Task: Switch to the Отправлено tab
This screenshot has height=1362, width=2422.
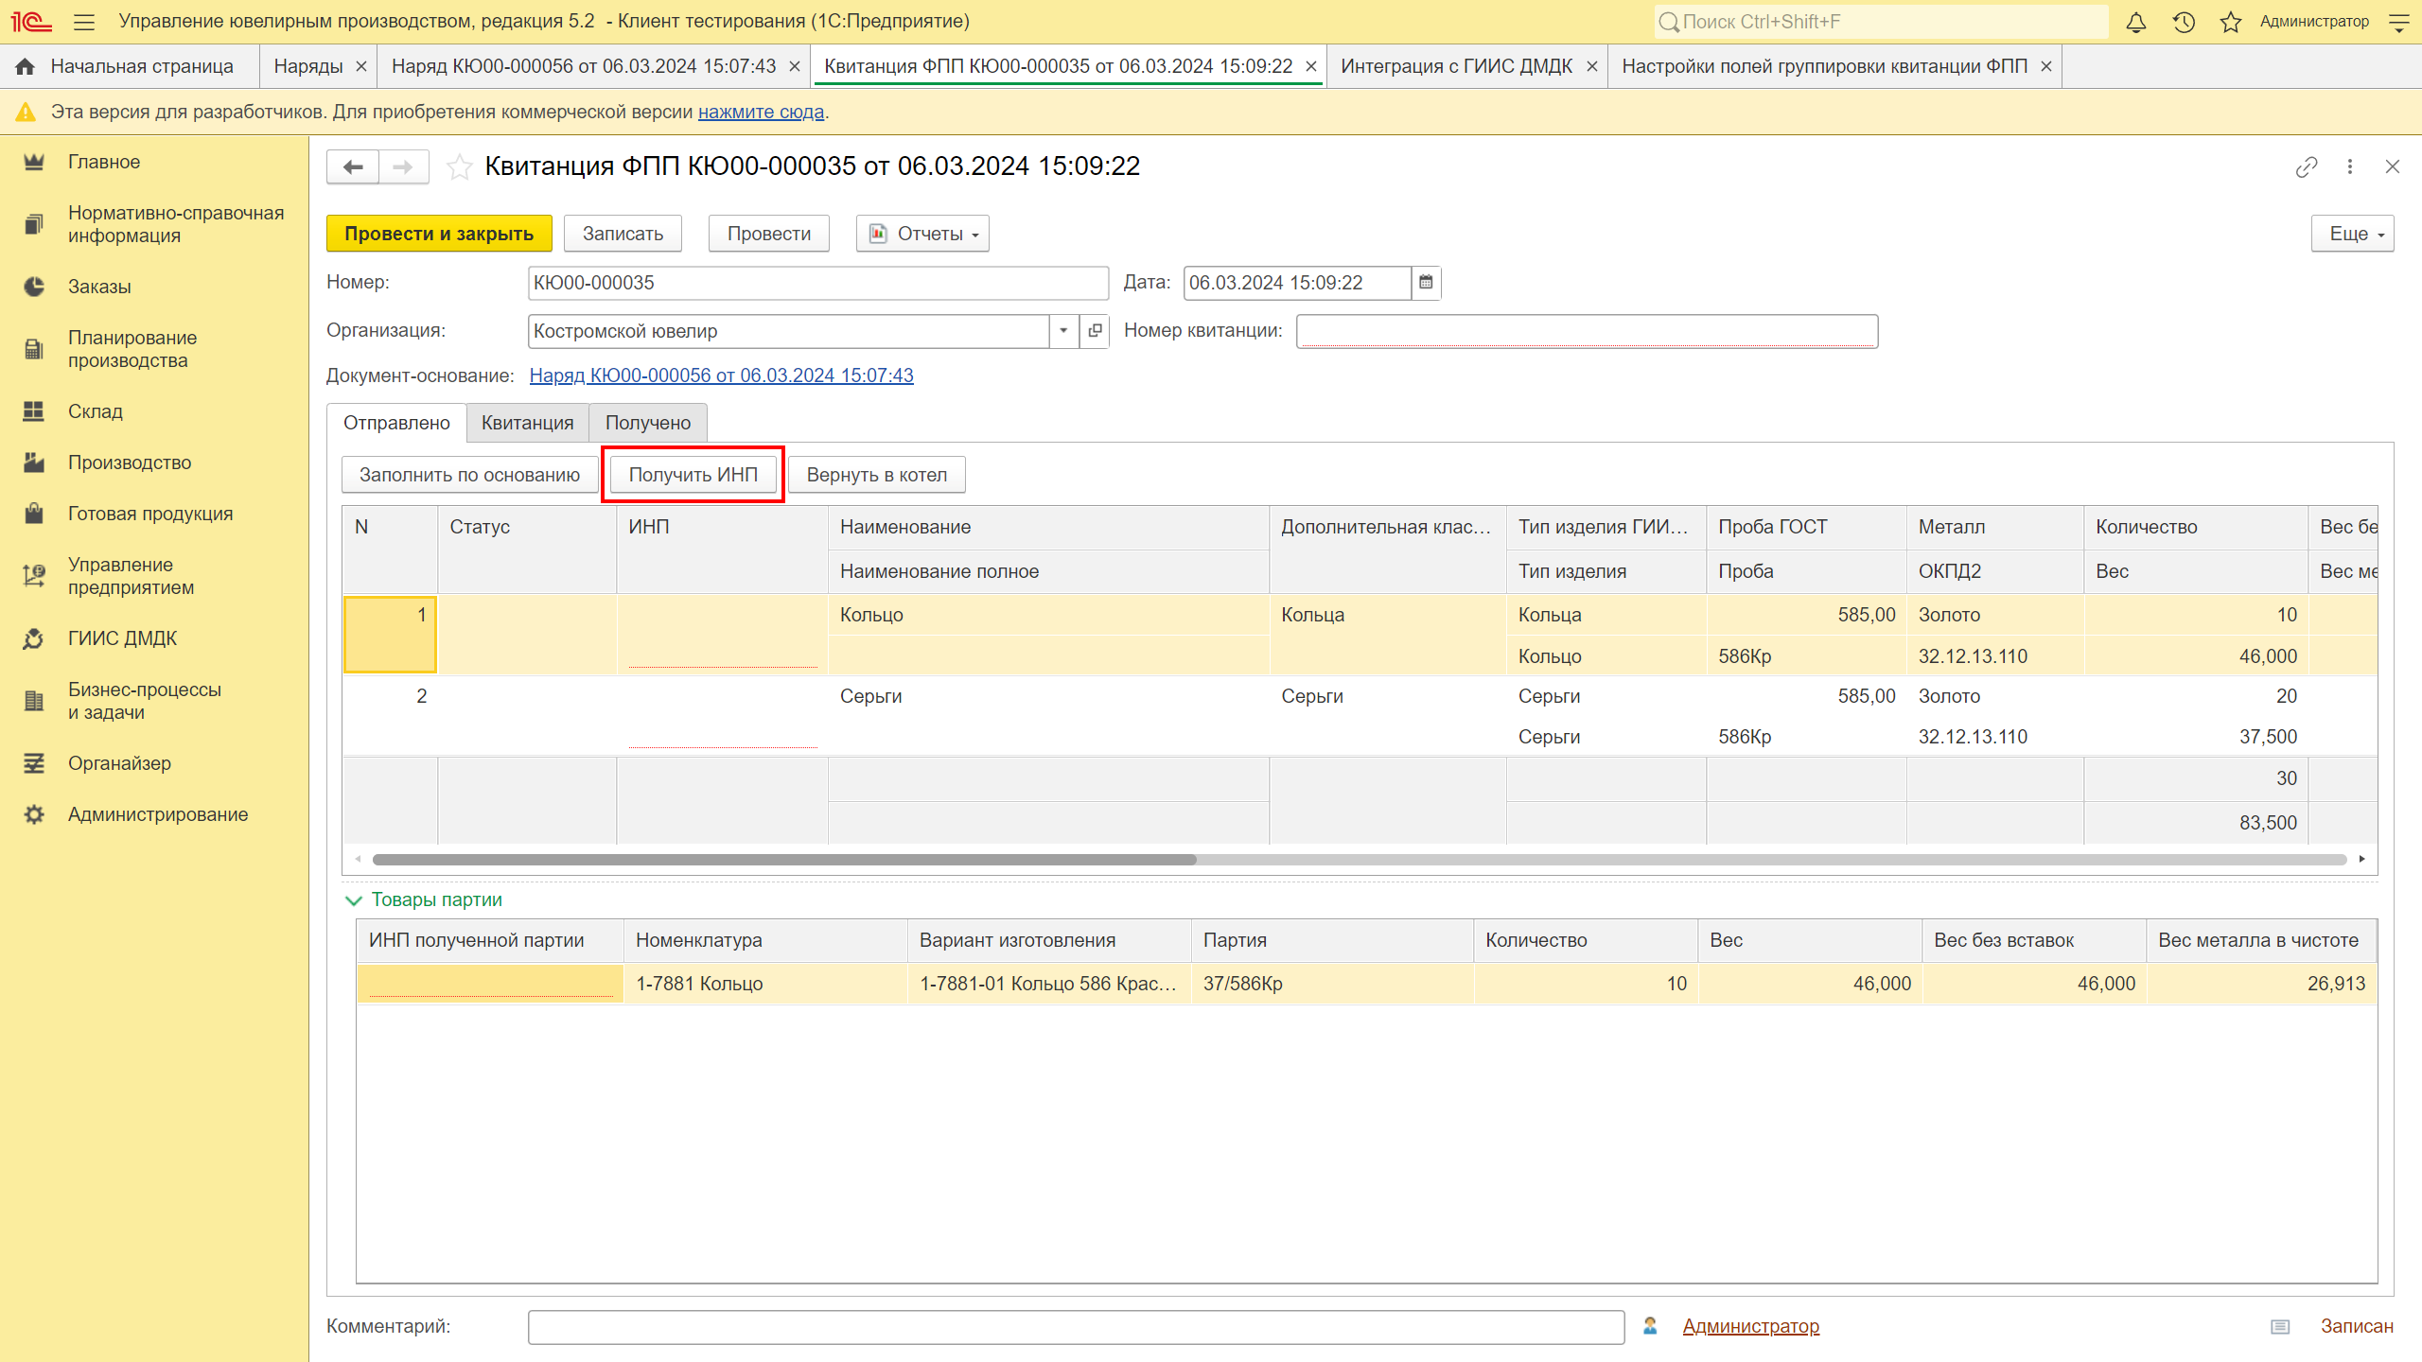Action: click(396, 423)
